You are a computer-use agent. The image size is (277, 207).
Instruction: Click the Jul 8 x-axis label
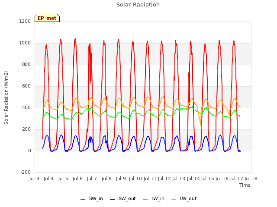pyautogui.click(x=106, y=179)
